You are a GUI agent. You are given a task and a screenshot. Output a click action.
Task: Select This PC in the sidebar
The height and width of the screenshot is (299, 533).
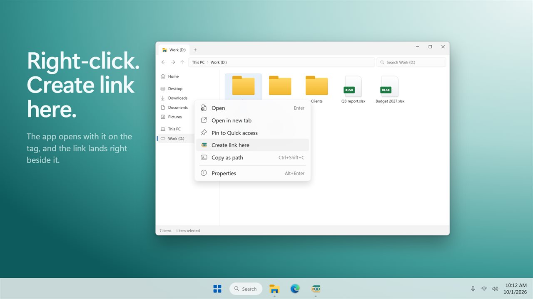[174, 129]
